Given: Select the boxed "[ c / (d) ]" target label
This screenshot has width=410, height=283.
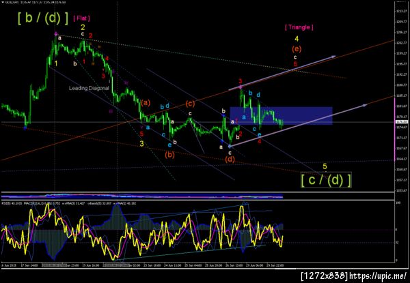Looking at the screenshot, I should pos(326,180).
